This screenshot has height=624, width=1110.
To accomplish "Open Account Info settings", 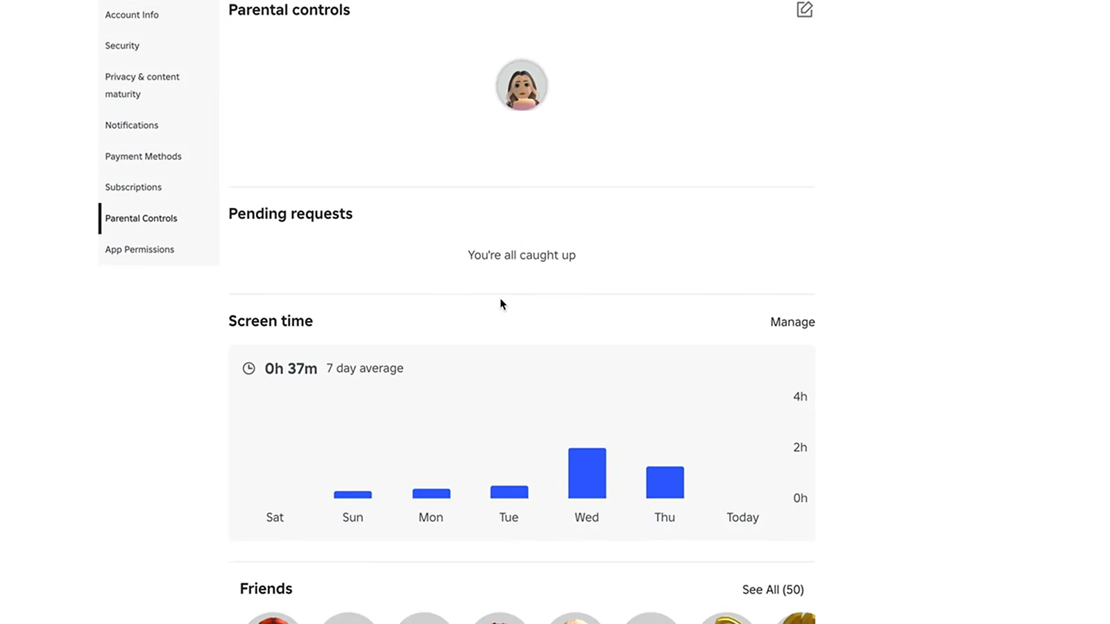I will pyautogui.click(x=132, y=15).
